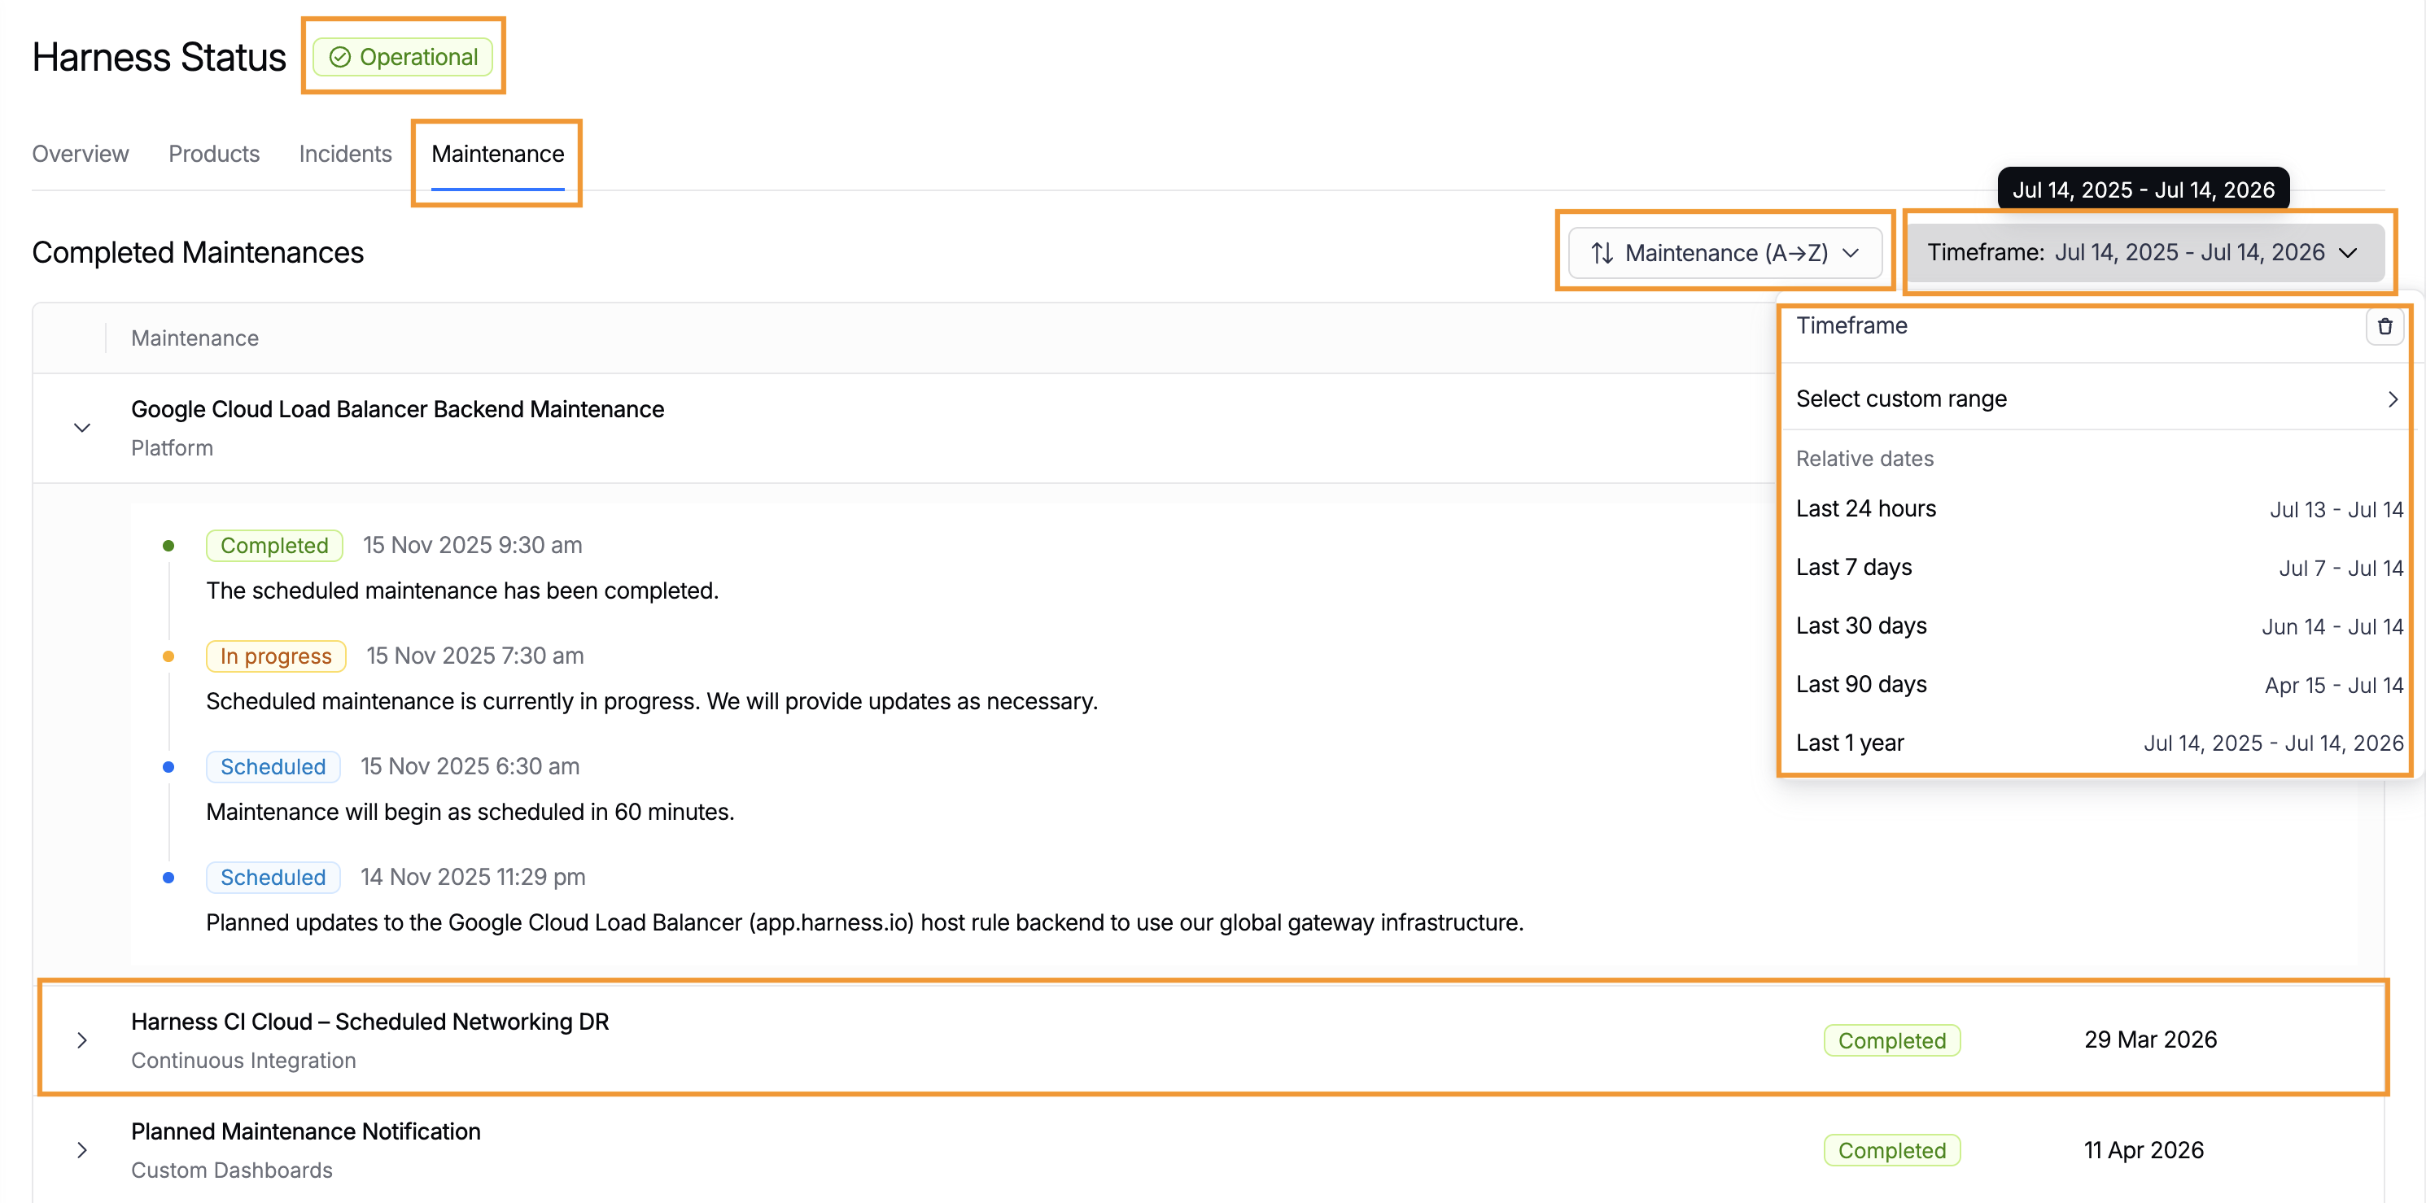
Task: Switch to the Overview tab
Action: [x=80, y=154]
